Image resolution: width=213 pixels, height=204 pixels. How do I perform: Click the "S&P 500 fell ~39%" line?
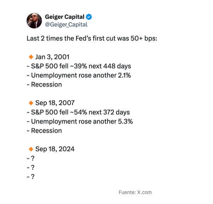79,66
